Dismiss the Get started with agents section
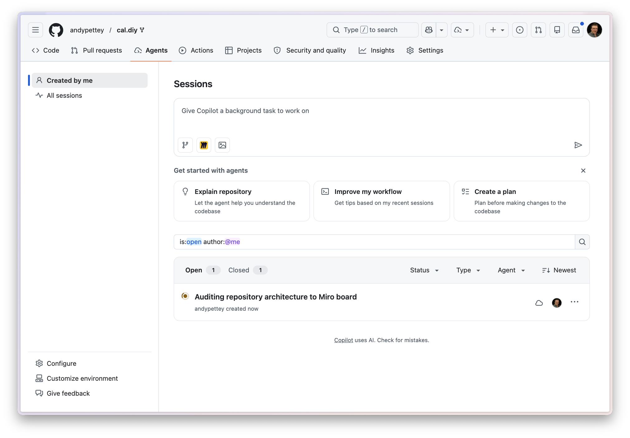 [x=583, y=171]
